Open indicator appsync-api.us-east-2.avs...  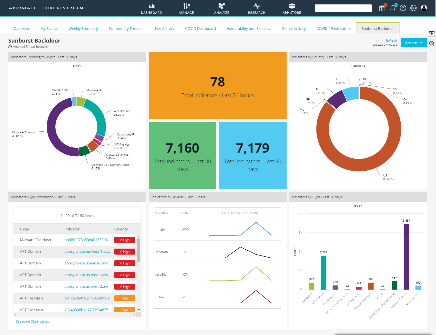(87, 263)
